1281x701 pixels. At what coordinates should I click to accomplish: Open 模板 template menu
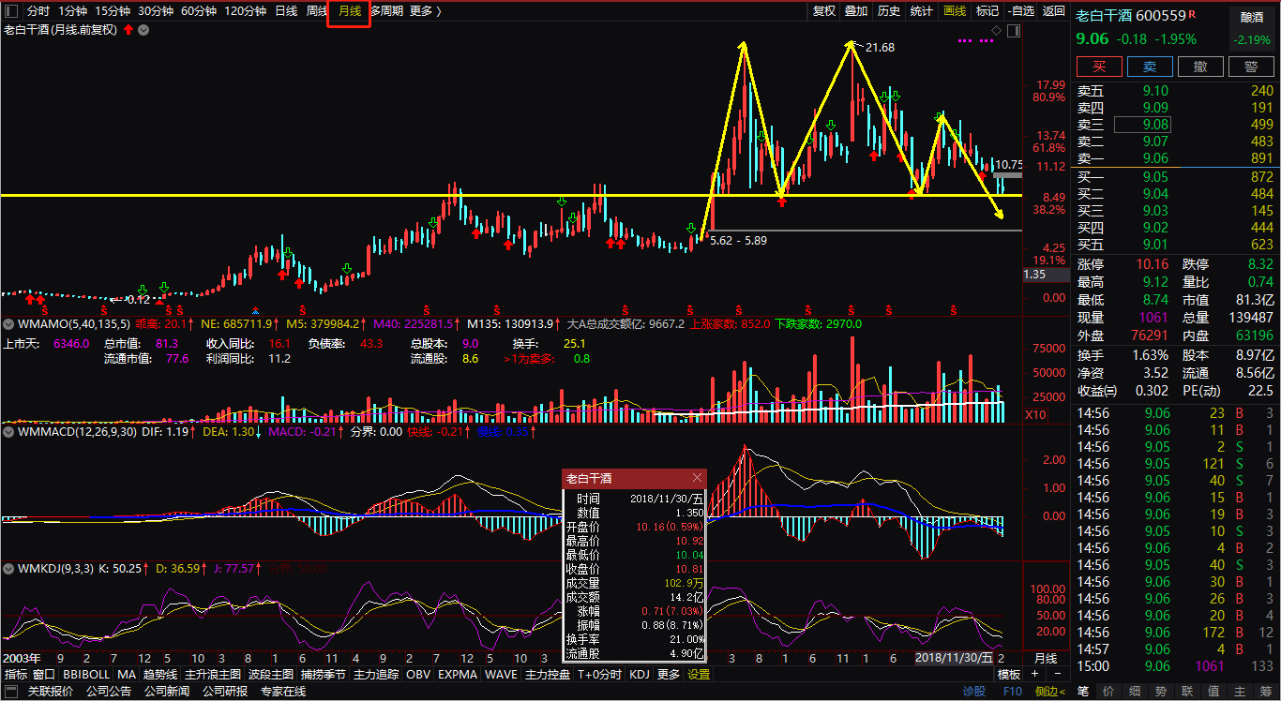click(x=1009, y=674)
